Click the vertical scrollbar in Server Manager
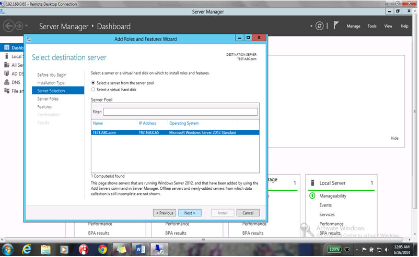The image size is (419, 257). click(x=415, y=111)
